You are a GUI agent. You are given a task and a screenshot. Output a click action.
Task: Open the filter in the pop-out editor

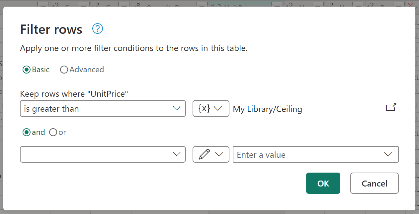pos(391,107)
